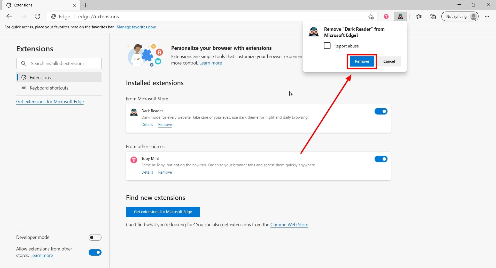Click the Dark Reader icon in the list

coord(134,112)
